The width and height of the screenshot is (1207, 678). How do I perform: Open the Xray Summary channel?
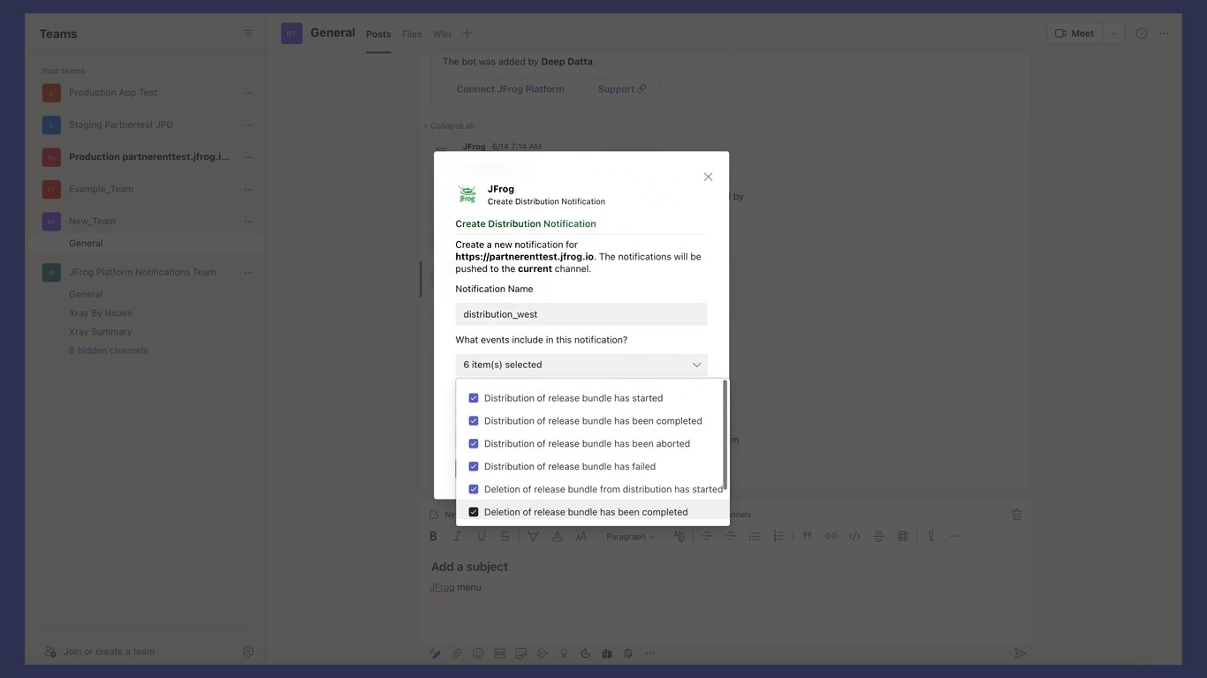point(101,332)
